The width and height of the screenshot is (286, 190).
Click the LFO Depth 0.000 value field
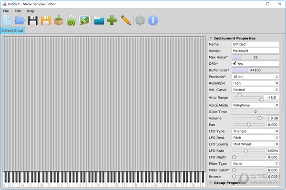tap(273, 157)
